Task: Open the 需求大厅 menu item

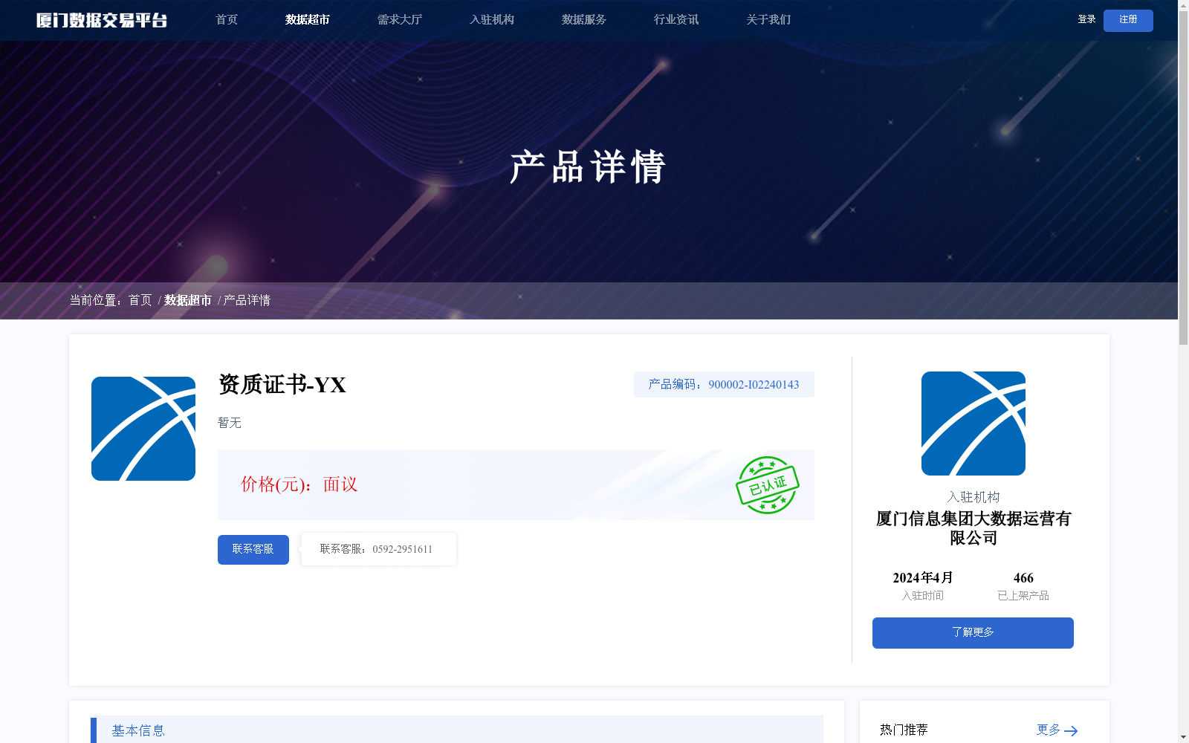Action: point(400,20)
